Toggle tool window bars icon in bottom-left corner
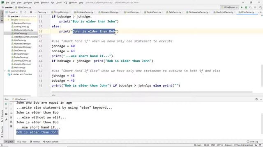The height and width of the screenshot is (147, 263). click(2, 145)
